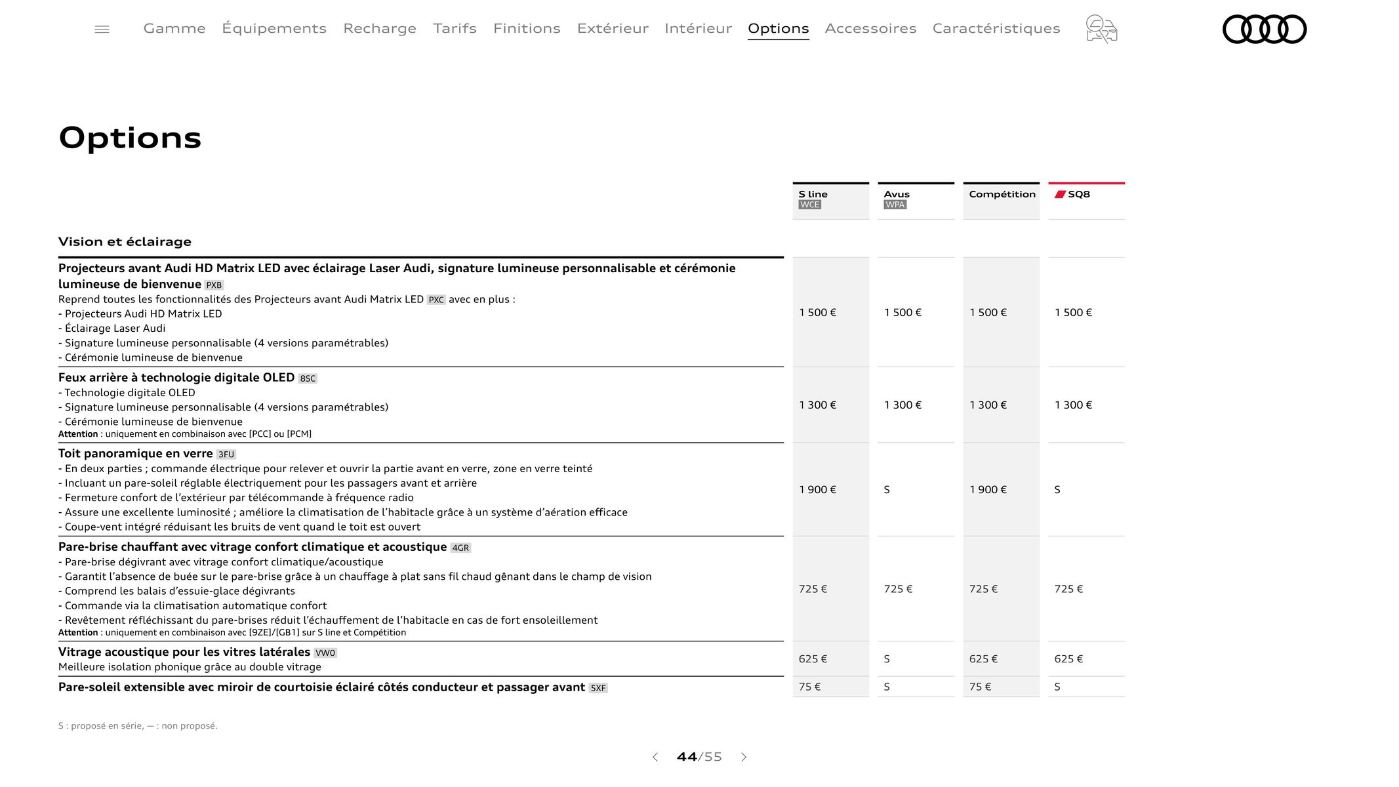Click the Vision et éclairage section title
This screenshot has height=787, width=1399.
[x=125, y=241]
